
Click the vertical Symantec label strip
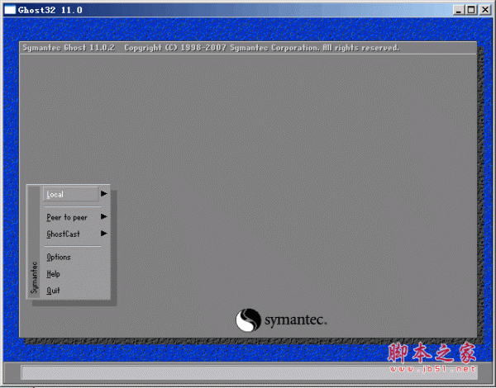coord(34,243)
